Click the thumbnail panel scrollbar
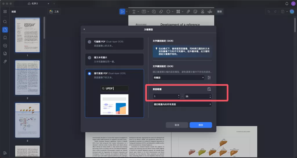 point(44,28)
